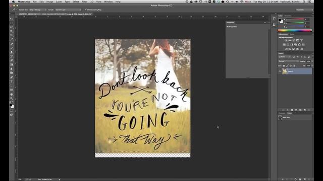Screen dimensions: 323x181
Task: Select the Brush tool
Action: tap(12, 48)
